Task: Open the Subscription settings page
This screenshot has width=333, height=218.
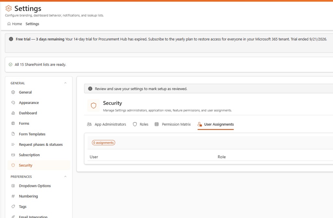Action: click(x=39, y=155)
